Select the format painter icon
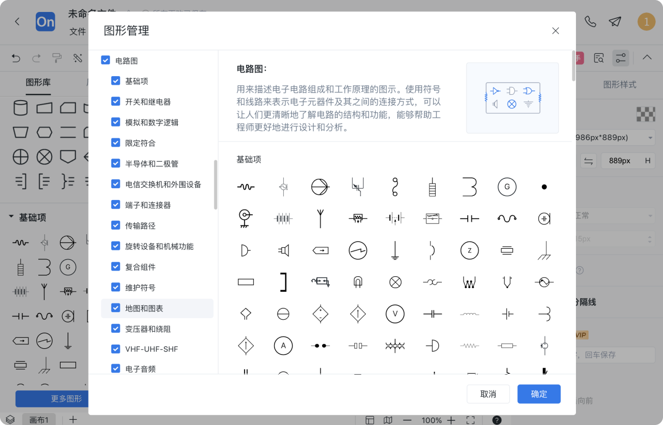The height and width of the screenshot is (425, 663). pos(56,58)
